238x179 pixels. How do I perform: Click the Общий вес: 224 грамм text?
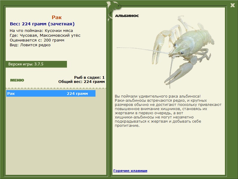click(82, 81)
